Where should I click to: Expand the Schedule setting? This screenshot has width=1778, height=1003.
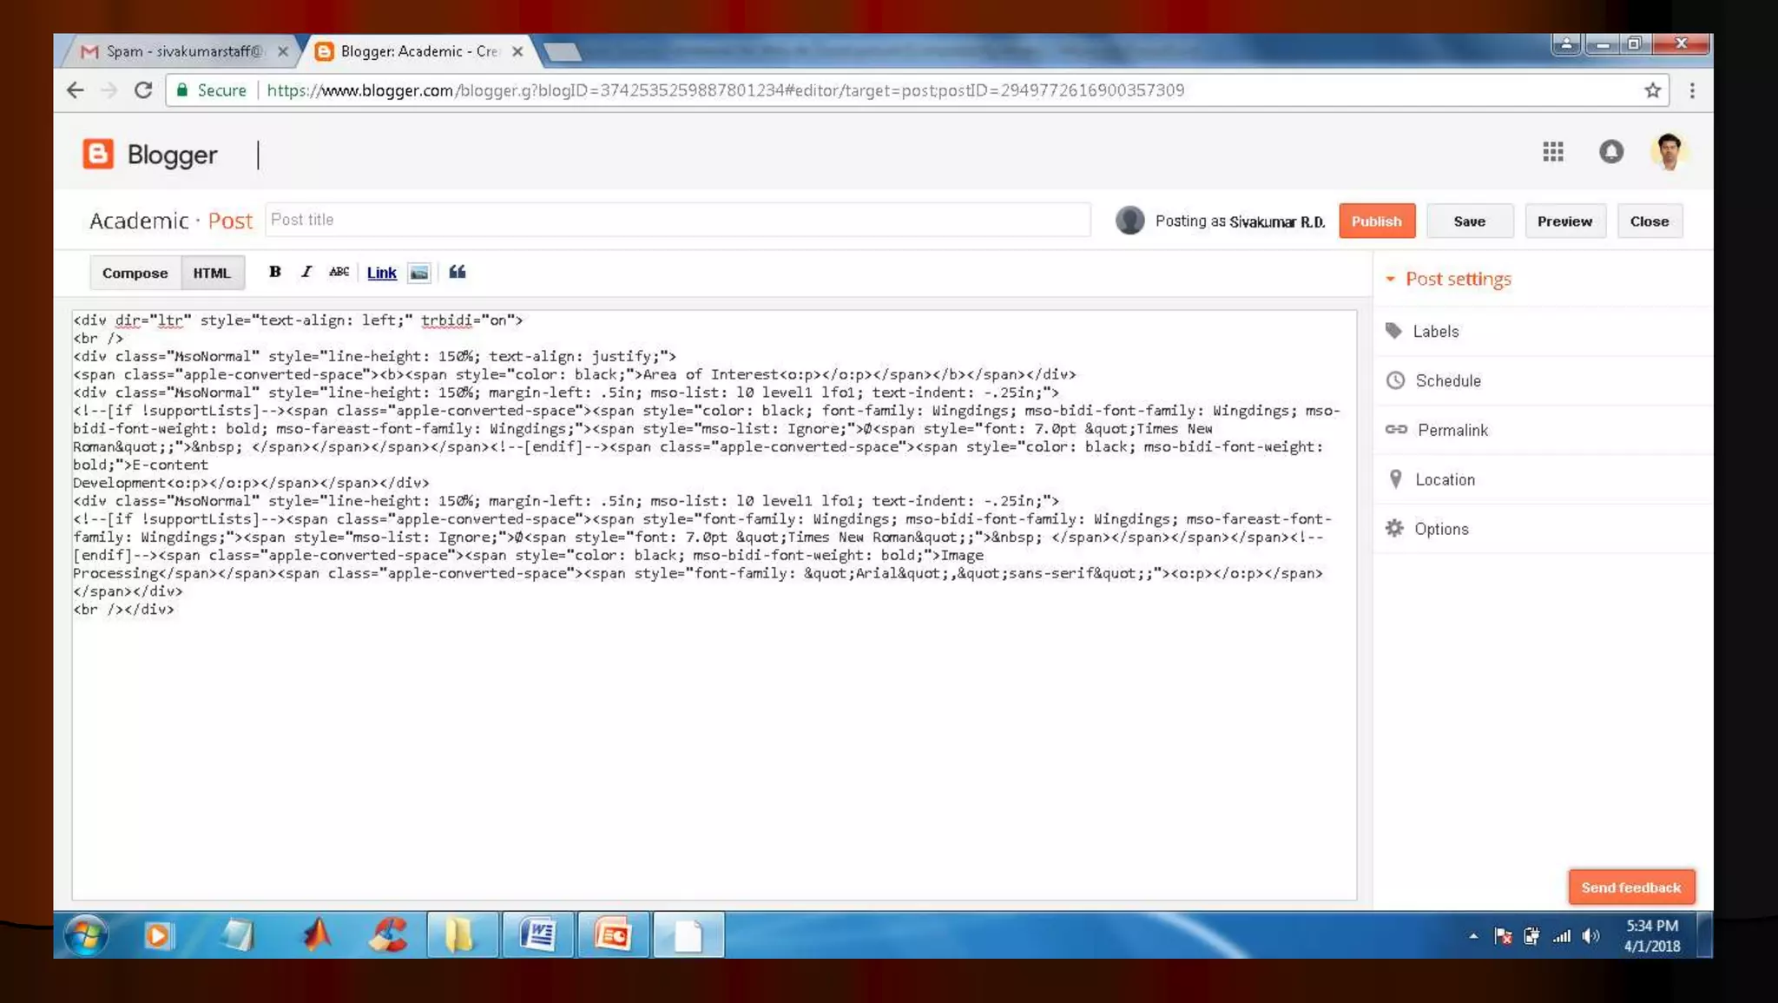coord(1447,380)
